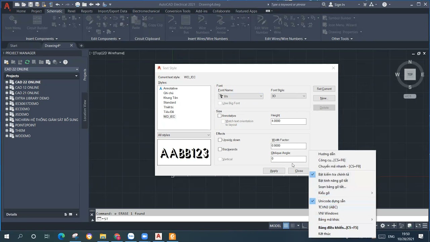Click the Height input field
The height and width of the screenshot is (242, 430).
pos(289,121)
